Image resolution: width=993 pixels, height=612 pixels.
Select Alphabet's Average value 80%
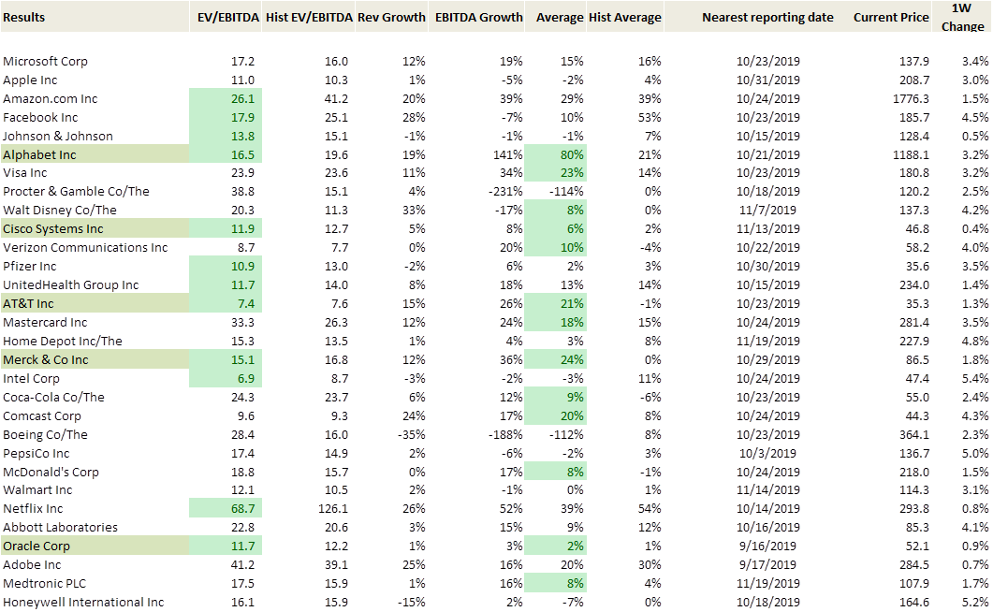[x=556, y=154]
